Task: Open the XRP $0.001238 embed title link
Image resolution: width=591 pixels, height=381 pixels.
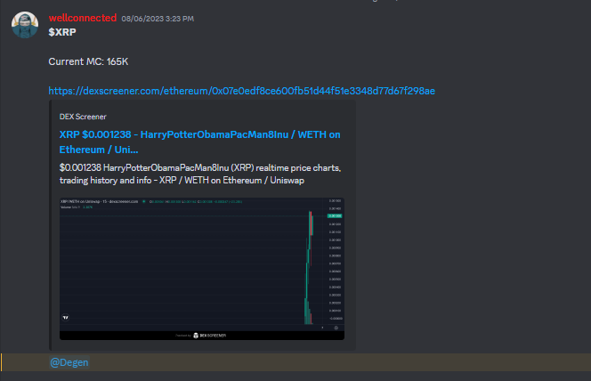Action: click(x=199, y=142)
